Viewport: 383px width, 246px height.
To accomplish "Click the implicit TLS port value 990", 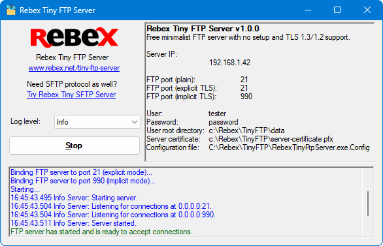I will [246, 97].
